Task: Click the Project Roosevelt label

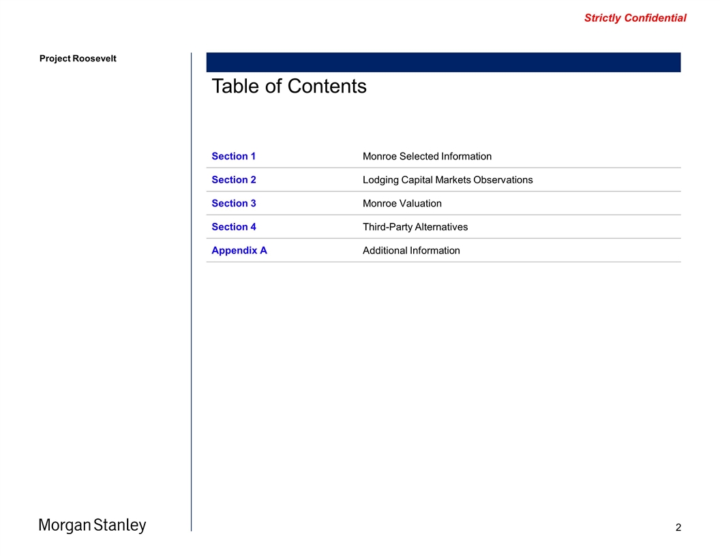Action: tap(78, 59)
